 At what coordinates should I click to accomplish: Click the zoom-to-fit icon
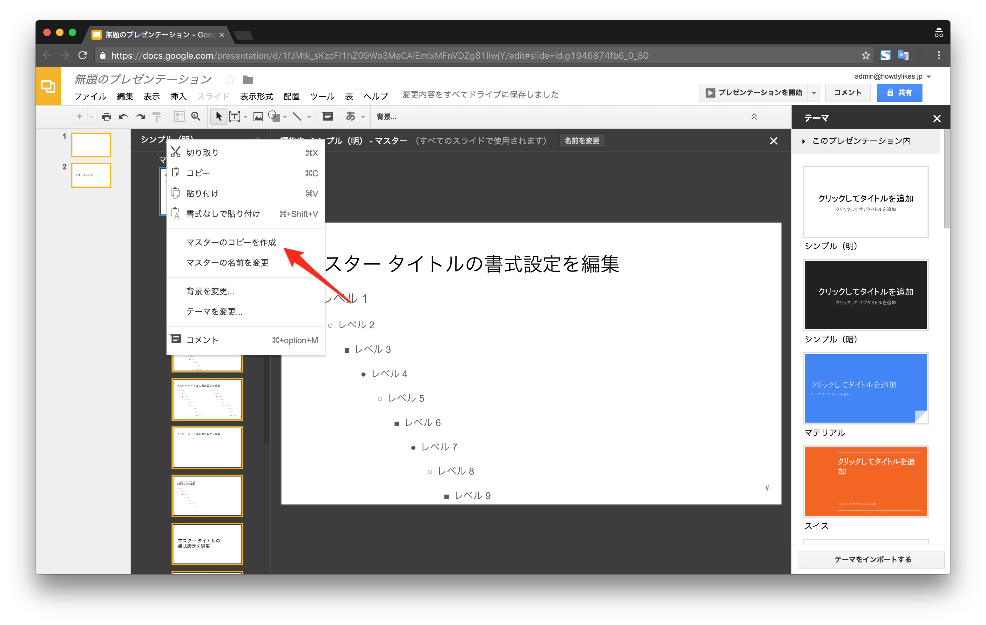179,116
